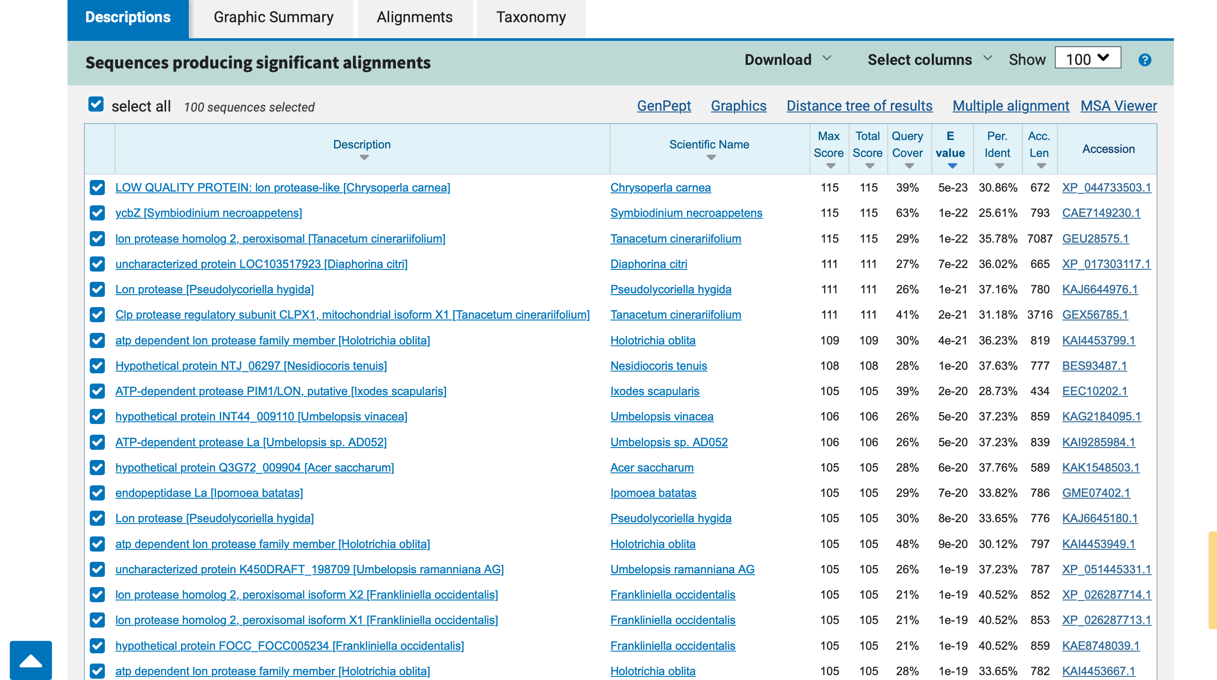Viewport: 1217px width, 680px height.
Task: Click the scroll-to-top arrow button
Action: pyautogui.click(x=31, y=660)
